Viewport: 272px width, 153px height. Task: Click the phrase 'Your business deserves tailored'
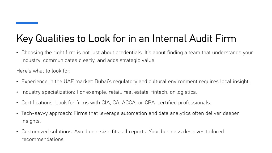coord(186,132)
